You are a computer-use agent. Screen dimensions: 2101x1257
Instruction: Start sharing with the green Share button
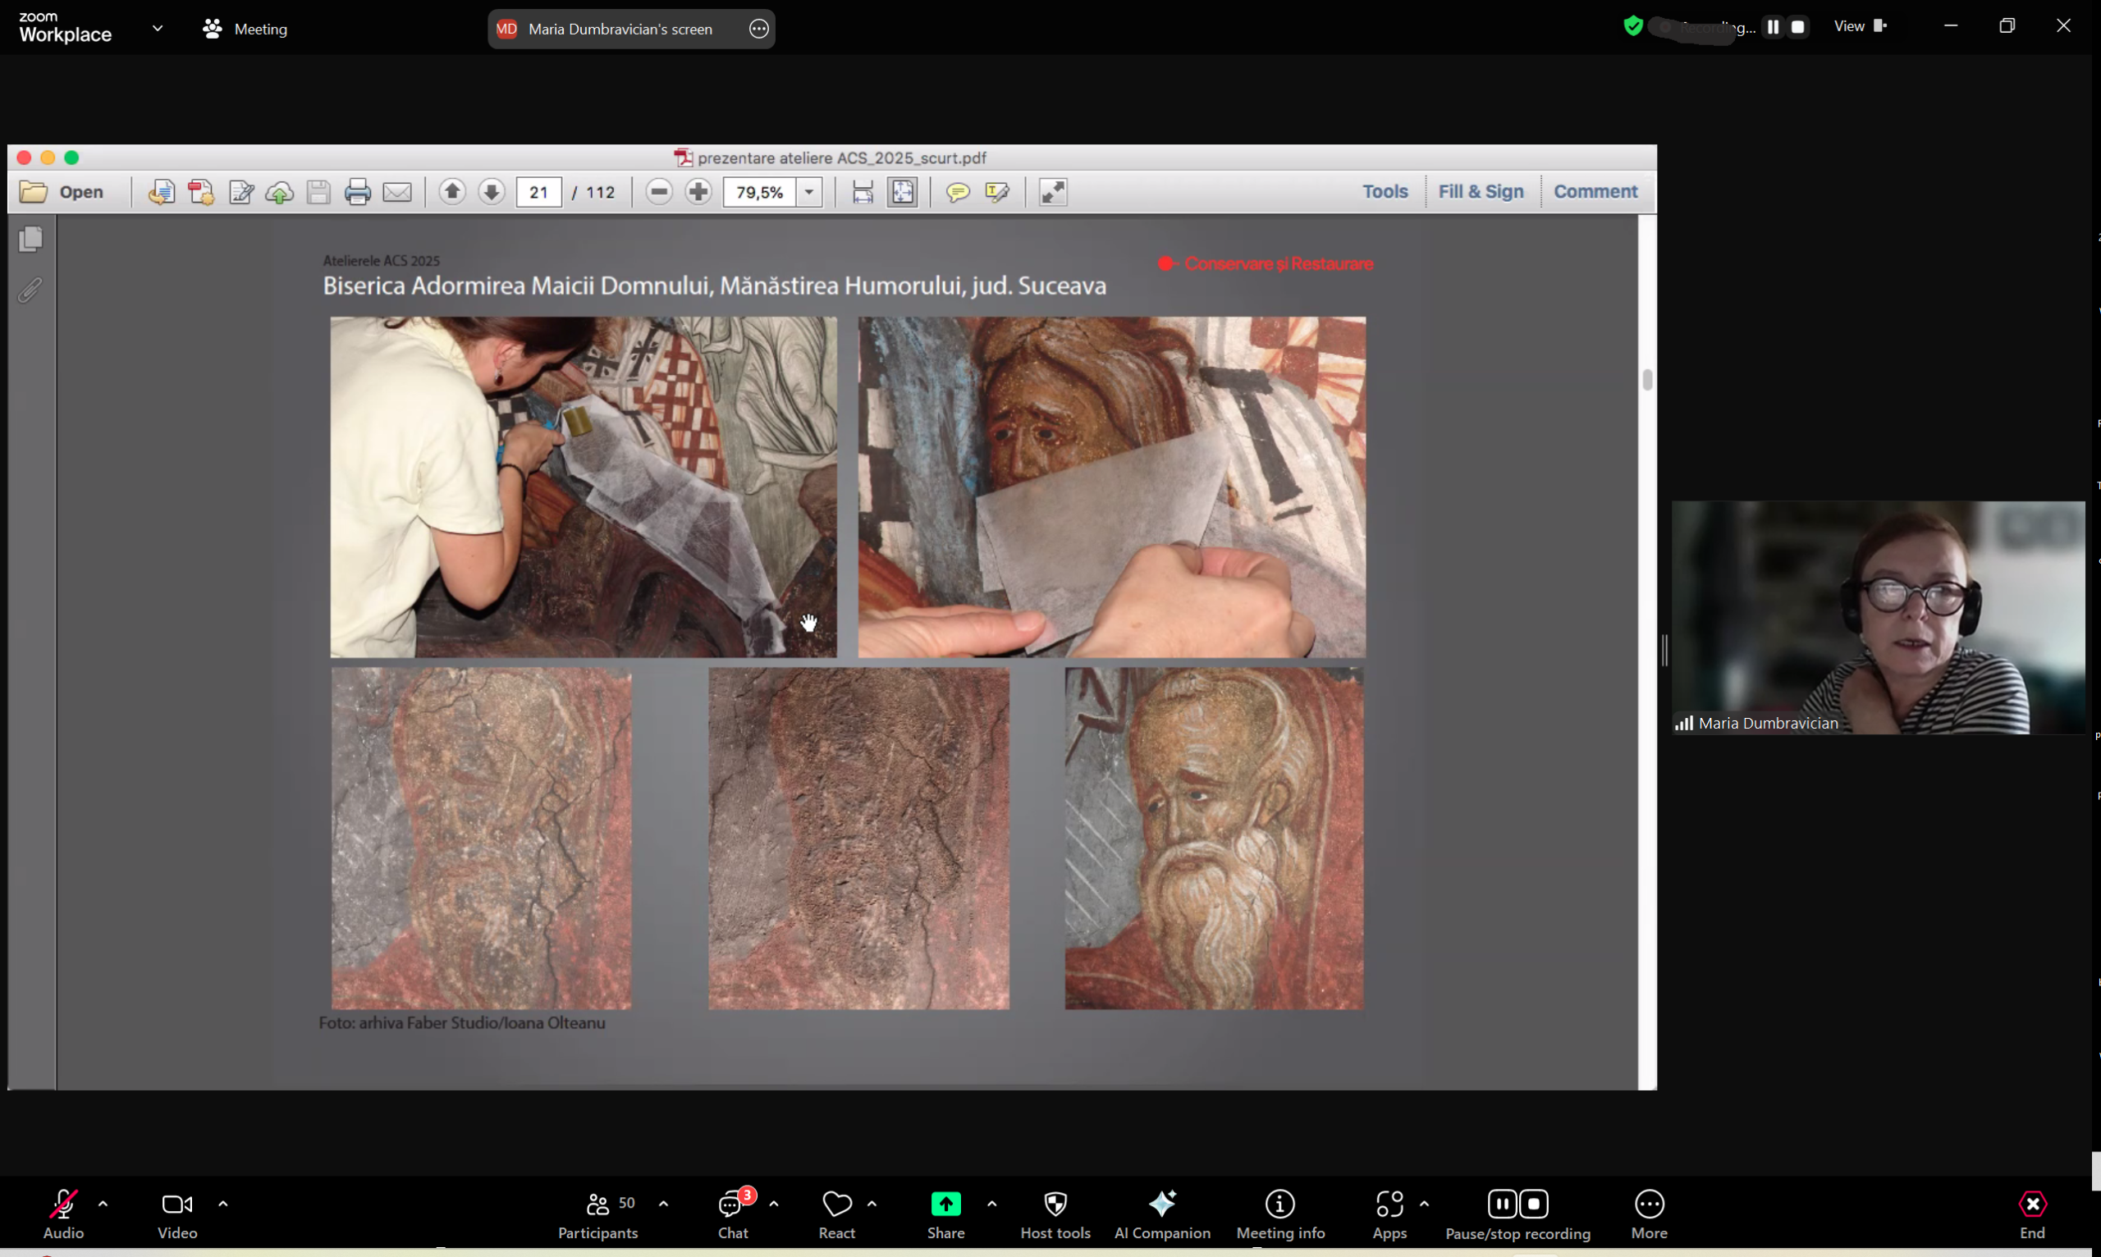pyautogui.click(x=945, y=1214)
